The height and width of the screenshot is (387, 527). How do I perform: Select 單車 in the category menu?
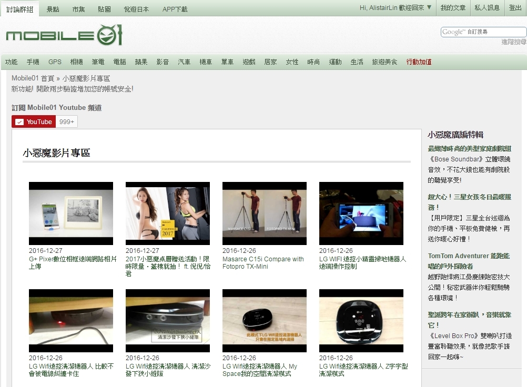coord(227,62)
